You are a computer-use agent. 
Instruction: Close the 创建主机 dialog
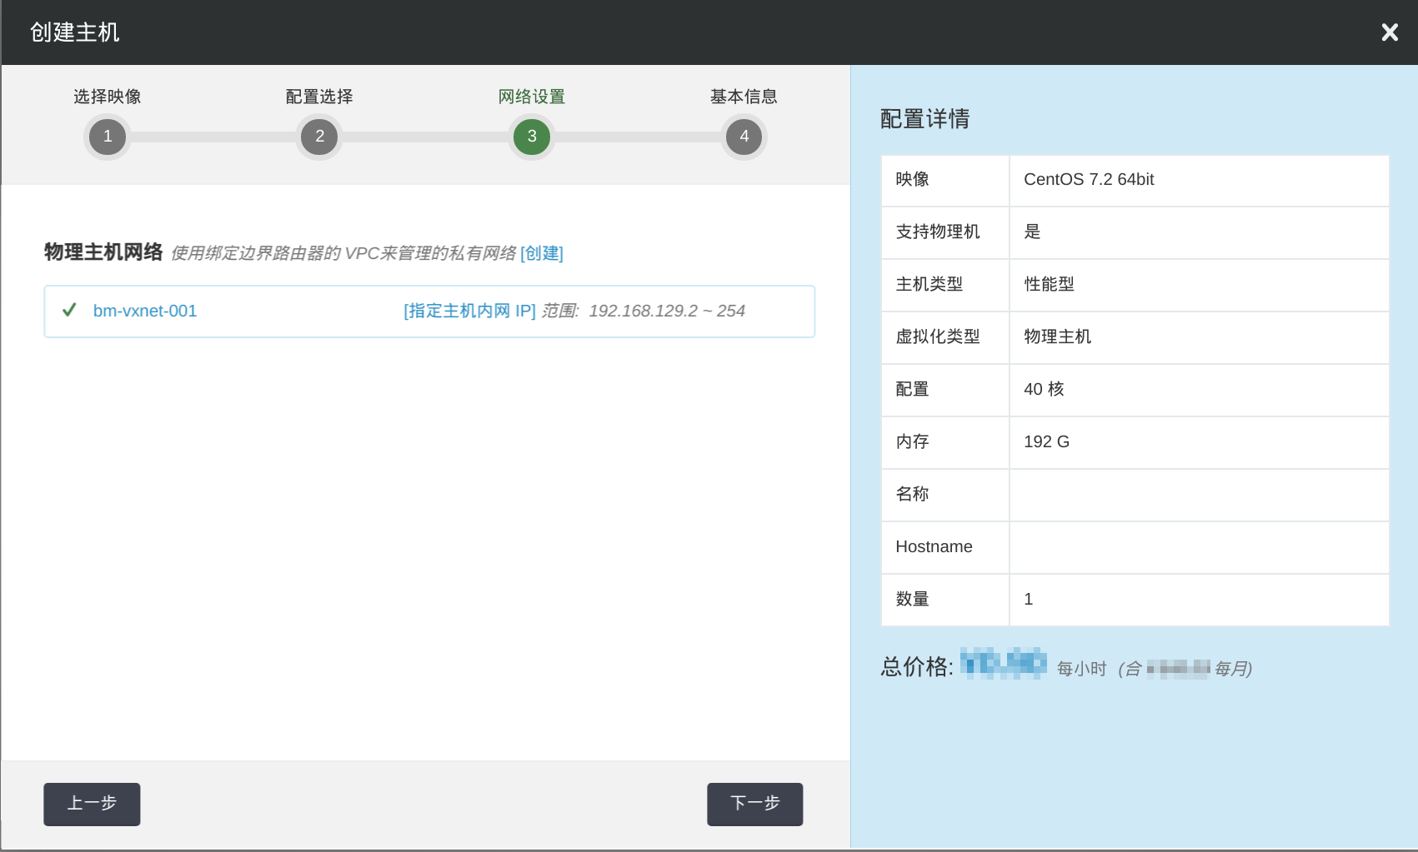click(x=1389, y=32)
